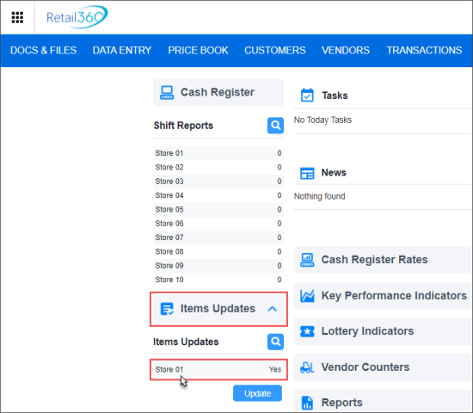Click the Retail360 logo
Viewport: 473px width, 413px height.
click(77, 17)
